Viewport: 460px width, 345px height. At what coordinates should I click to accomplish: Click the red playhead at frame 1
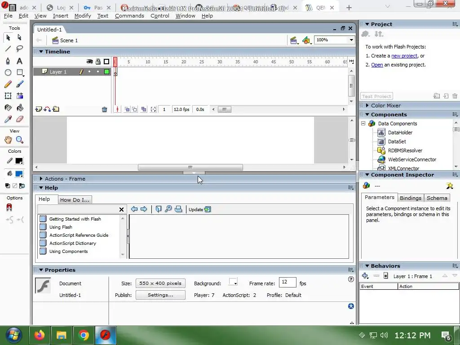click(115, 62)
